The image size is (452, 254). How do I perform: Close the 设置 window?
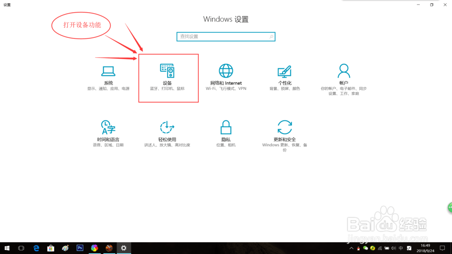[x=445, y=5]
